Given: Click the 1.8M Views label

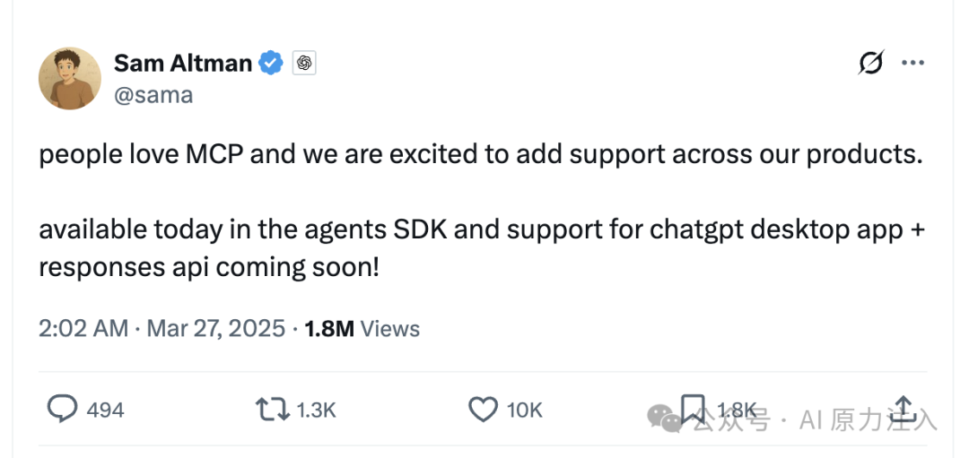Looking at the screenshot, I should [x=362, y=328].
